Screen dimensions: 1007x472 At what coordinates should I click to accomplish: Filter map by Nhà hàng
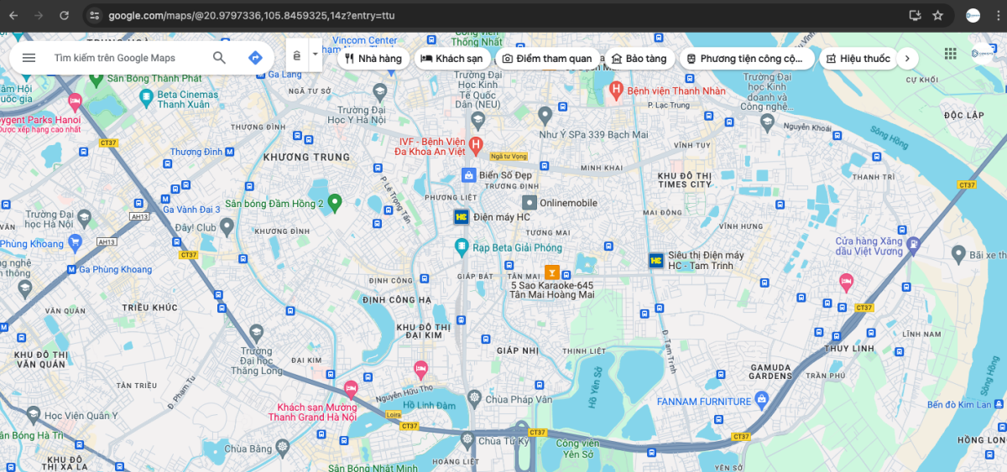373,59
